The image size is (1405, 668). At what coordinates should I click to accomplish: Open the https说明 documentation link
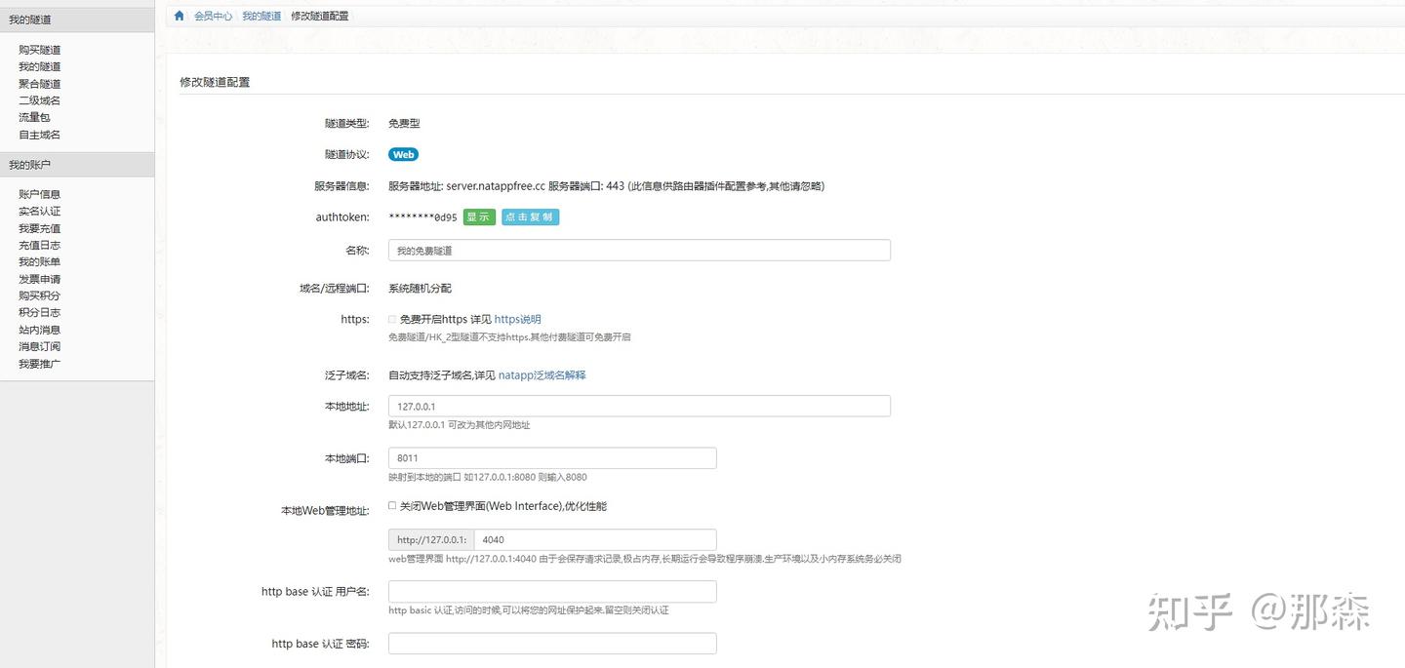tap(517, 319)
